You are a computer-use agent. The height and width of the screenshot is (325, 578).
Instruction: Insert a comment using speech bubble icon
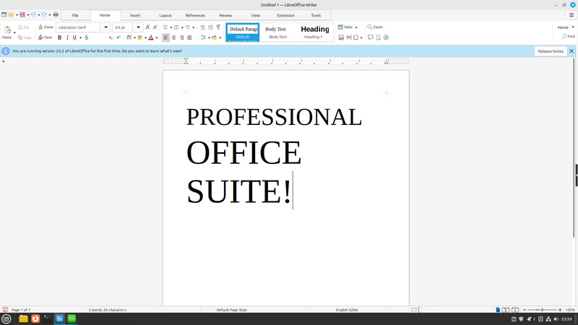point(371,38)
